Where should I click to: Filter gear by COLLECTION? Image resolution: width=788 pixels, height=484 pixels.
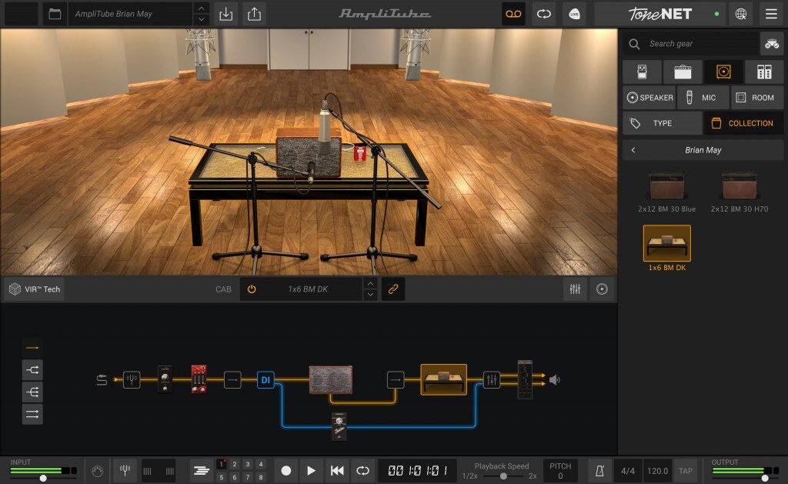click(744, 123)
